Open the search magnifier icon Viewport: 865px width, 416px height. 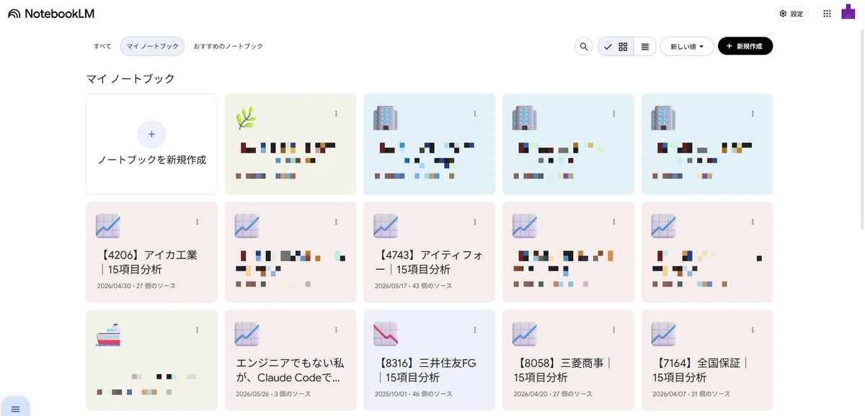(x=583, y=46)
